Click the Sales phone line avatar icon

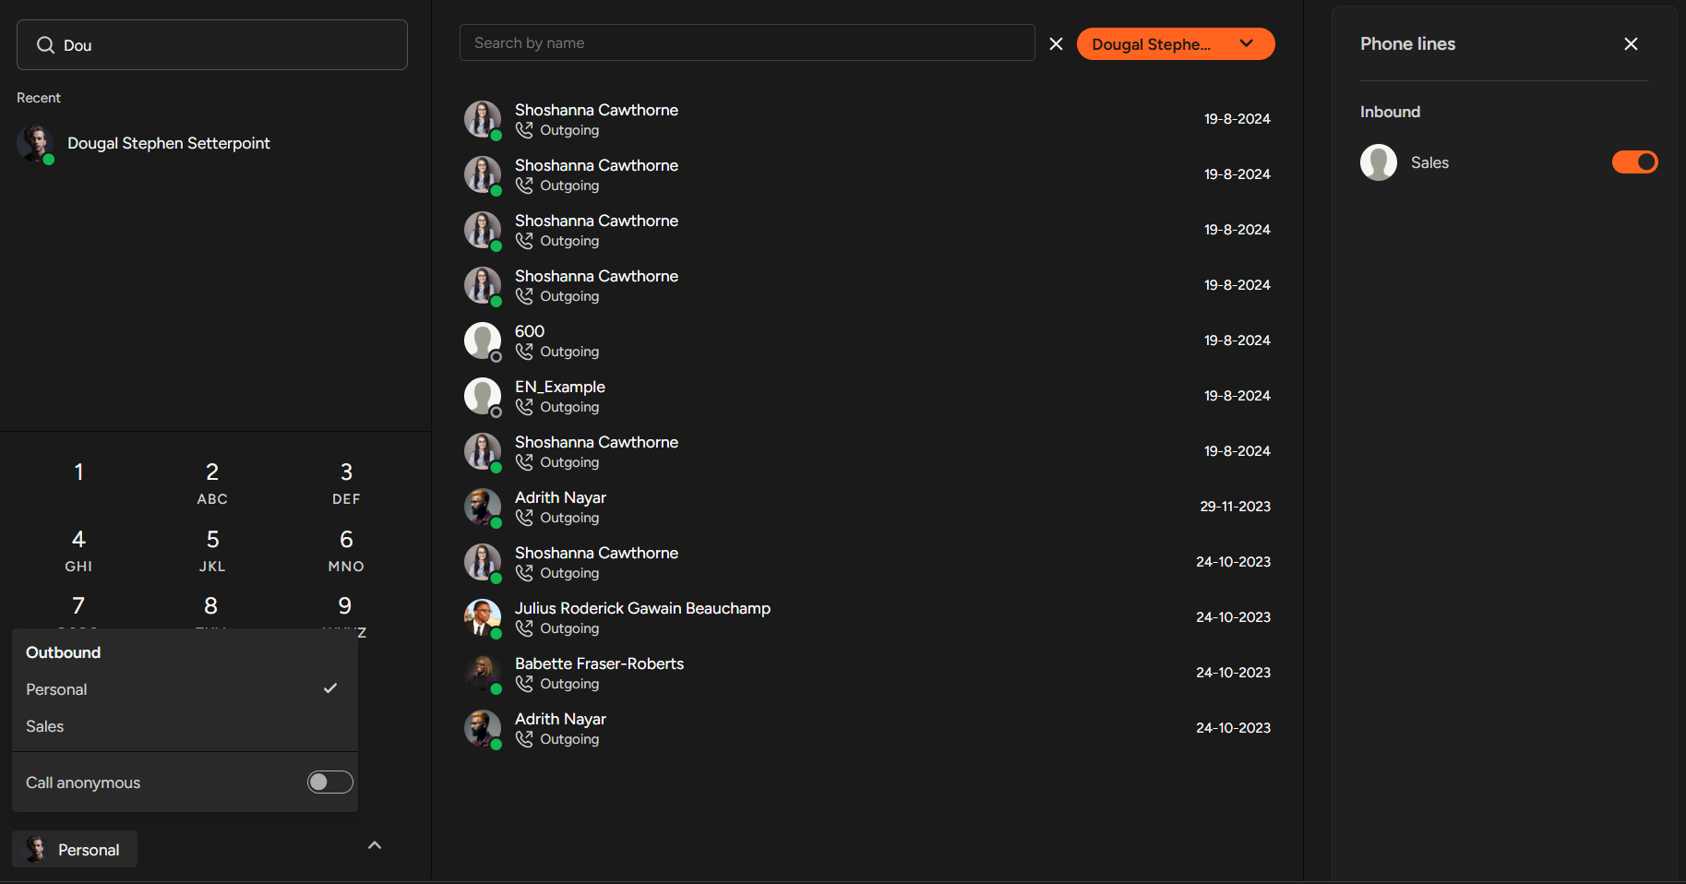[x=1378, y=161]
